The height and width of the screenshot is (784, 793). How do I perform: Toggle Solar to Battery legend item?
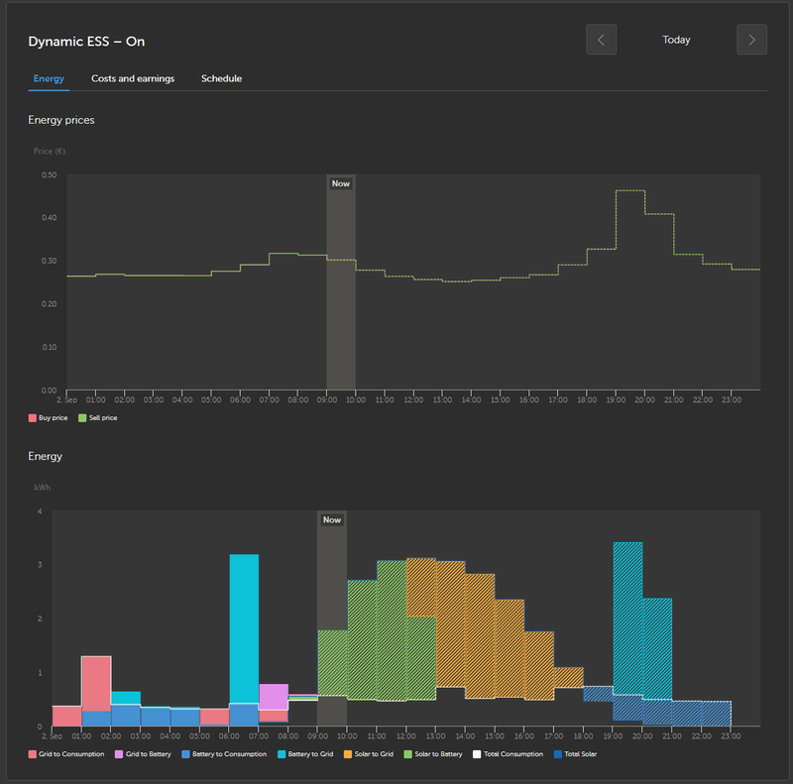pyautogui.click(x=433, y=753)
